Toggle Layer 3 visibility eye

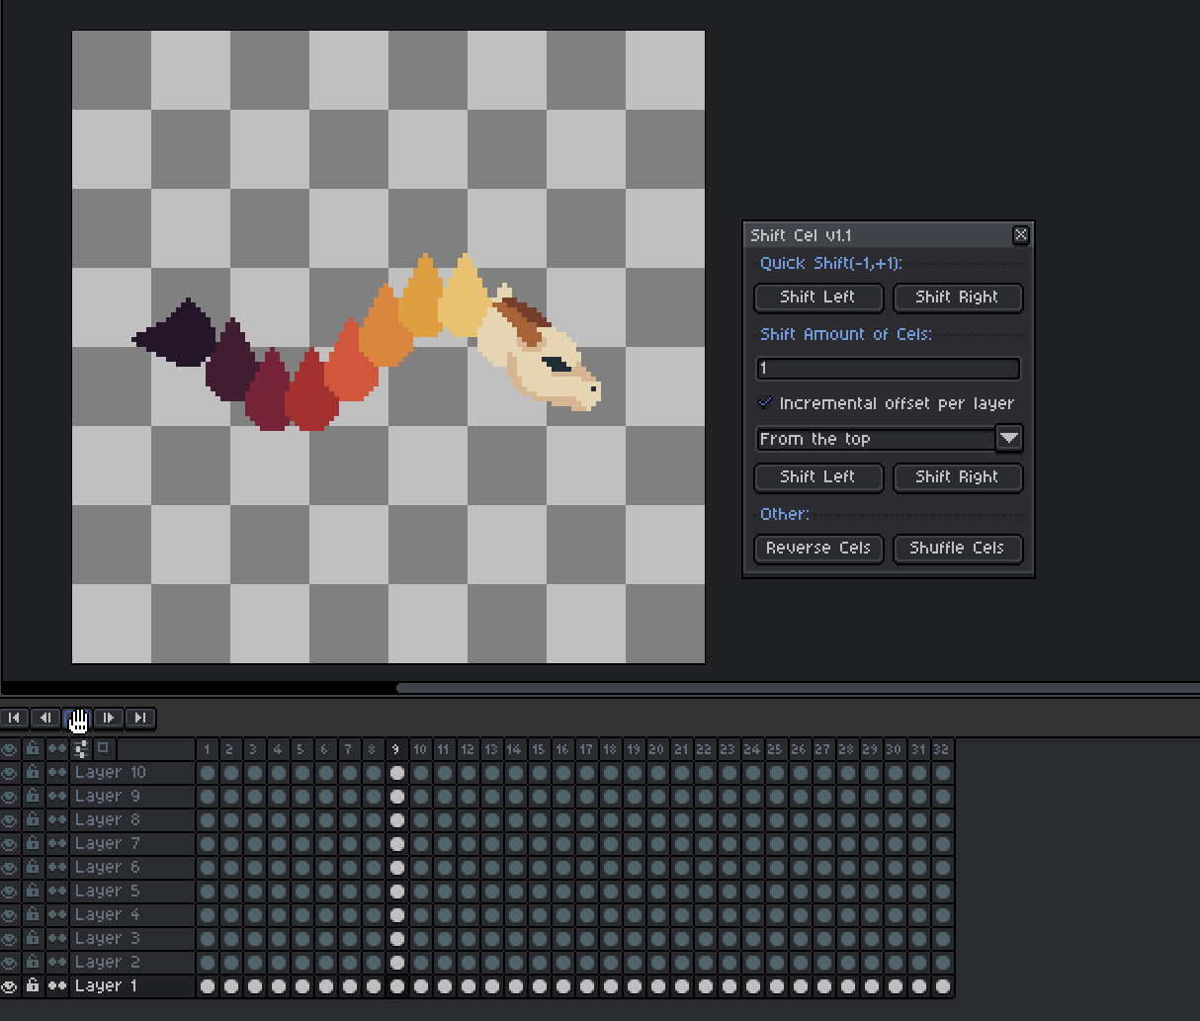point(10,939)
